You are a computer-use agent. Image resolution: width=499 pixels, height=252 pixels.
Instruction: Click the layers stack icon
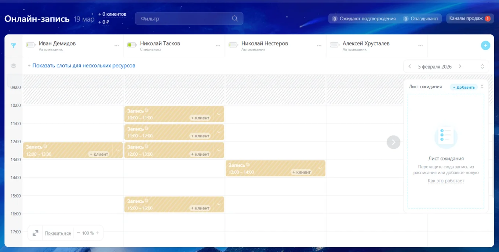click(x=14, y=66)
